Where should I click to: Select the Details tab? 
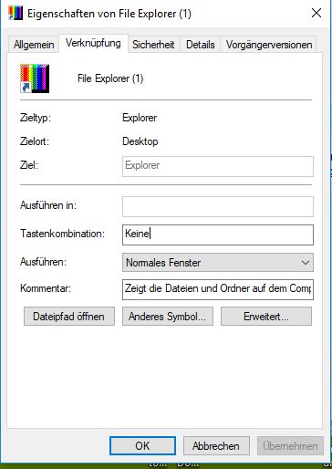tap(201, 45)
